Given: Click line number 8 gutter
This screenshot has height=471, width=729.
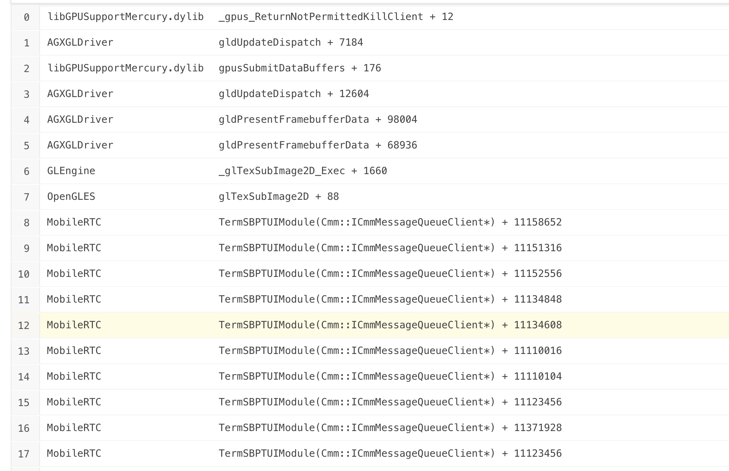Looking at the screenshot, I should coord(26,223).
